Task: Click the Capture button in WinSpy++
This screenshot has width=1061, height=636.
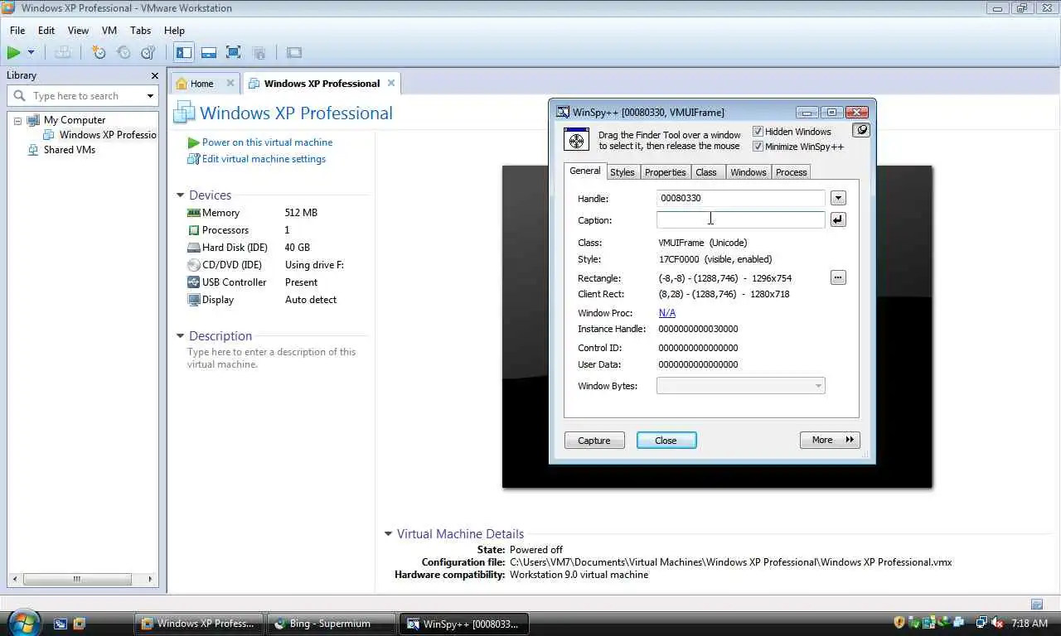Action: click(x=594, y=441)
